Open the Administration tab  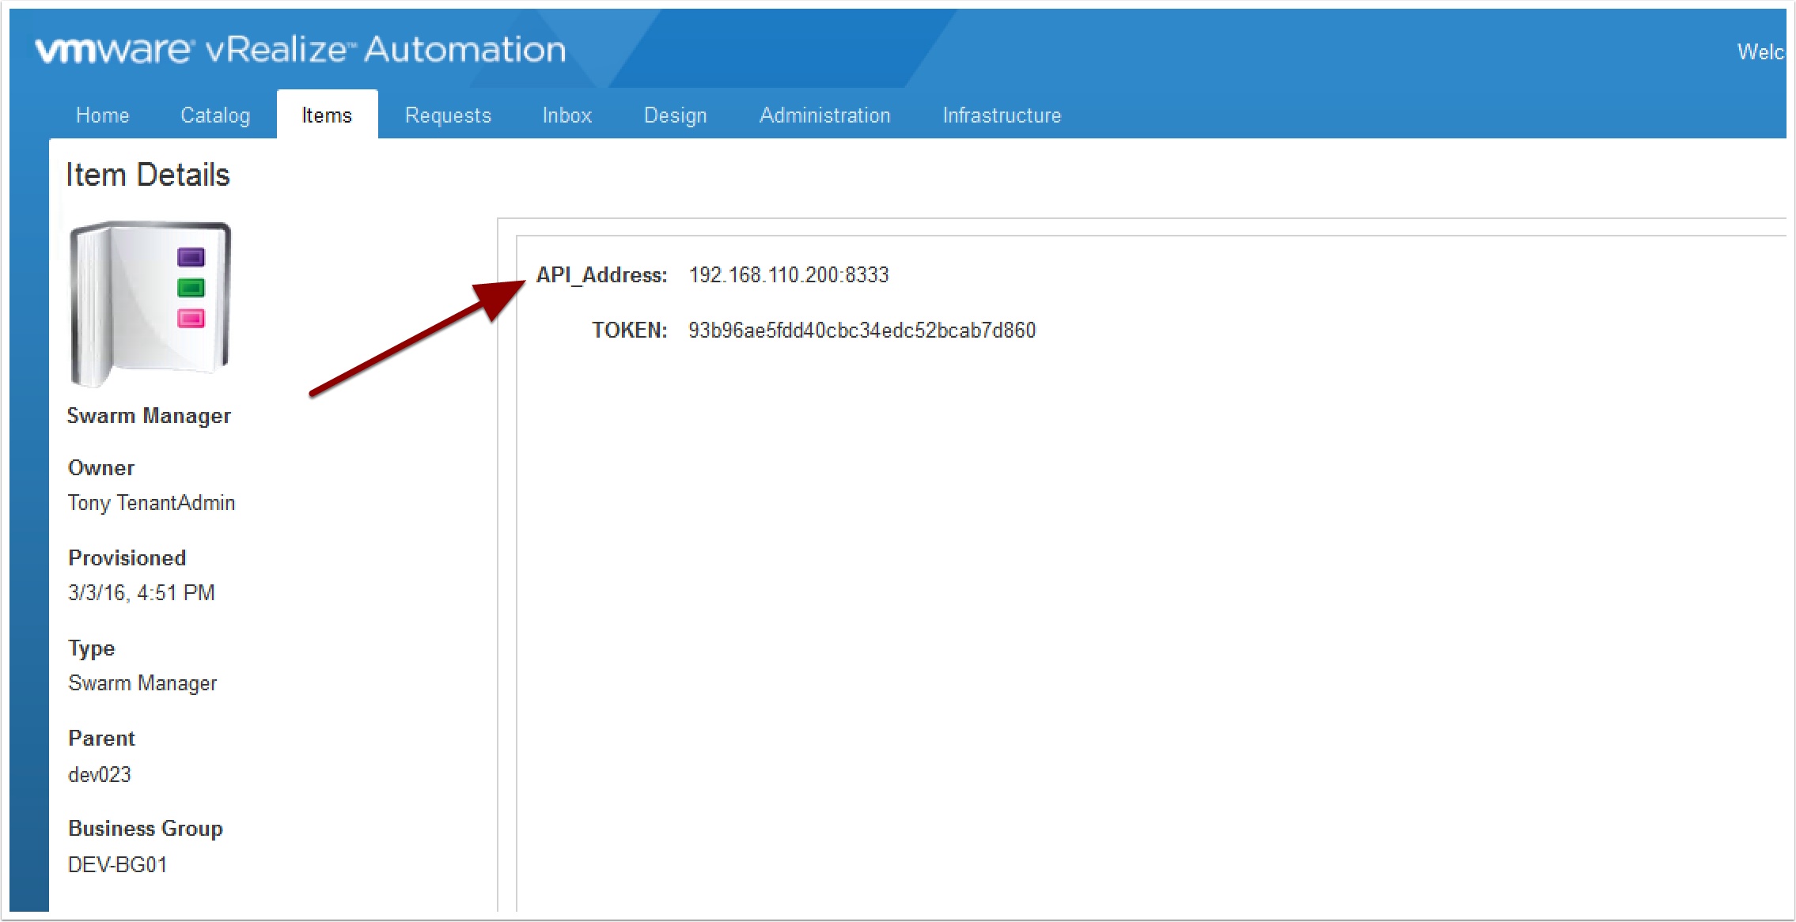click(x=825, y=115)
